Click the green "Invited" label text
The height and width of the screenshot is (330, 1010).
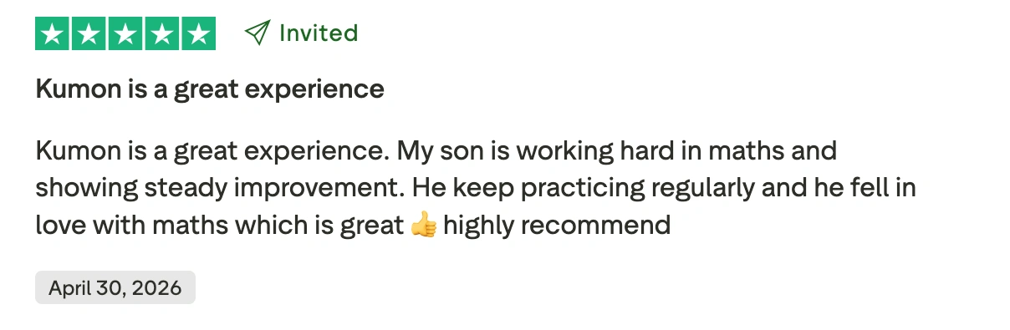318,33
